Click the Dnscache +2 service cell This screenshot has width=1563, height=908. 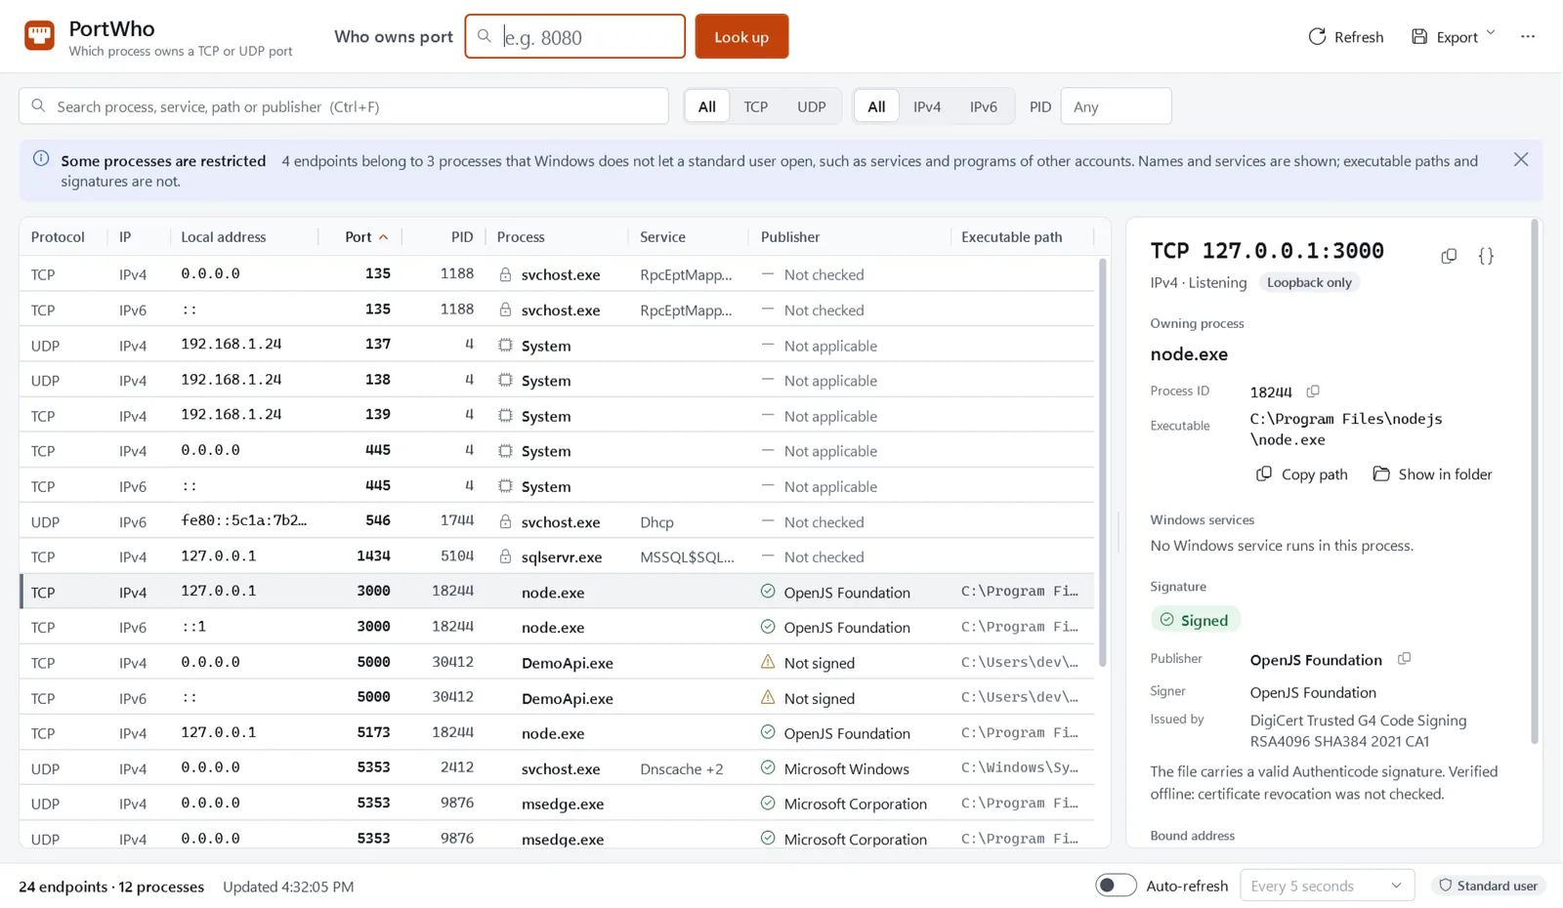click(x=682, y=768)
